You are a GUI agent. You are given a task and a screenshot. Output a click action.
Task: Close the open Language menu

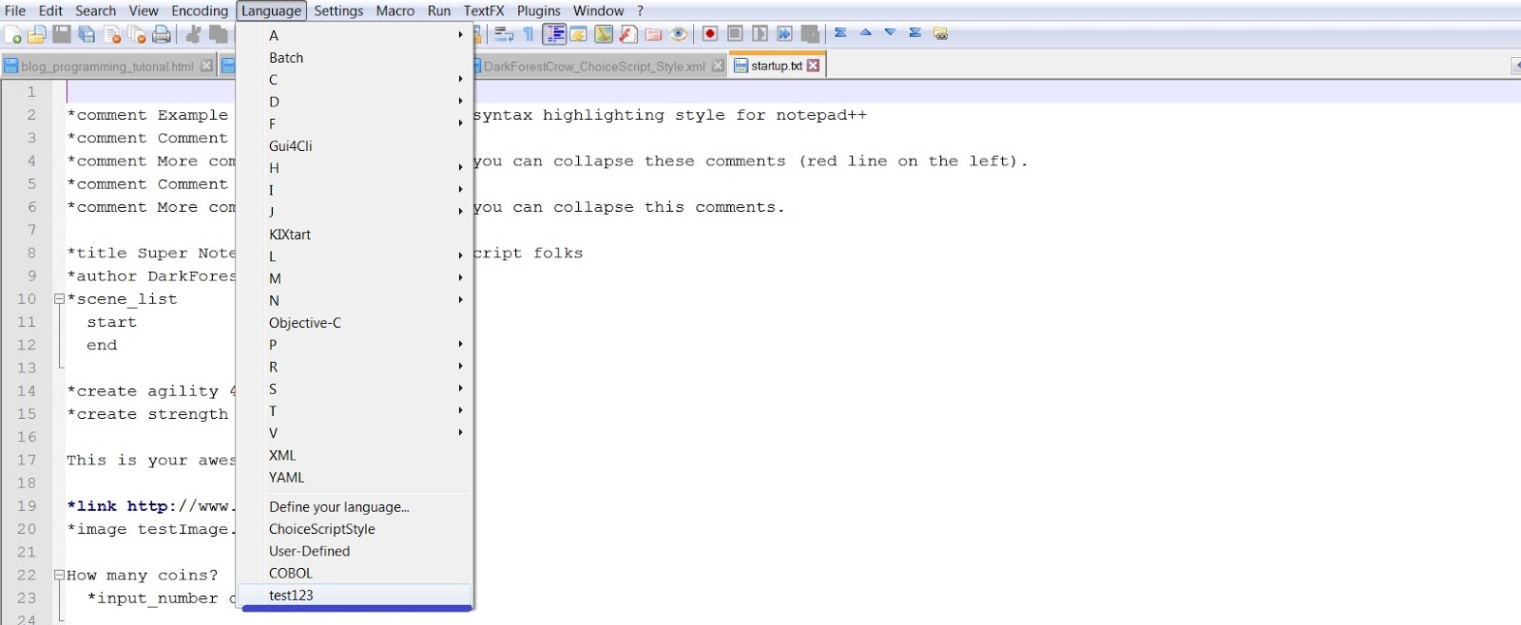tap(271, 10)
